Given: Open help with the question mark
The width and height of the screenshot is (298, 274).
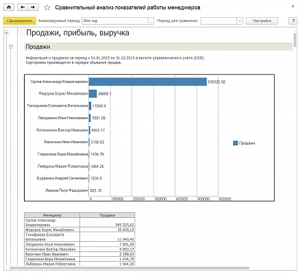Looking at the screenshot, I should [293, 21].
